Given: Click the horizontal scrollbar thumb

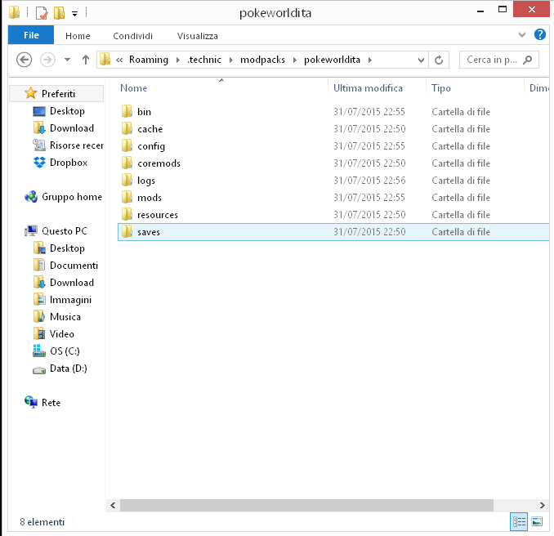Looking at the screenshot, I should tap(306, 505).
